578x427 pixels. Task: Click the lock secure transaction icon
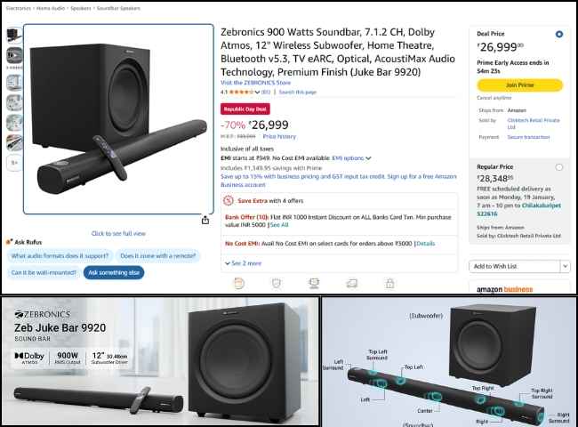[389, 283]
